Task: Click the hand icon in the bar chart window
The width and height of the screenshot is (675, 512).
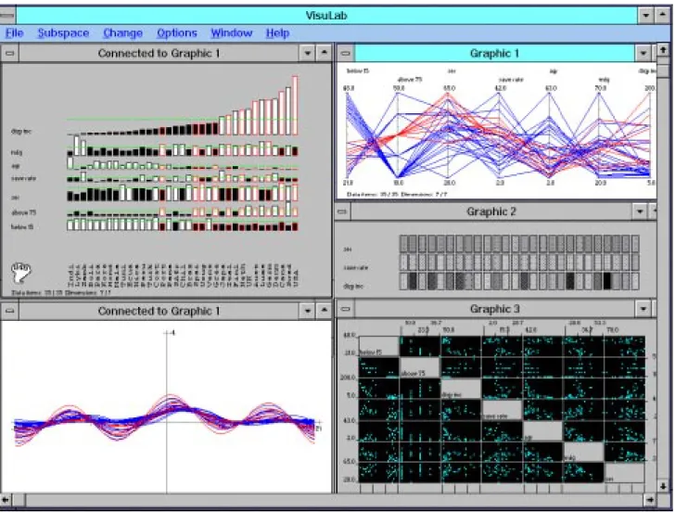Action: (21, 272)
